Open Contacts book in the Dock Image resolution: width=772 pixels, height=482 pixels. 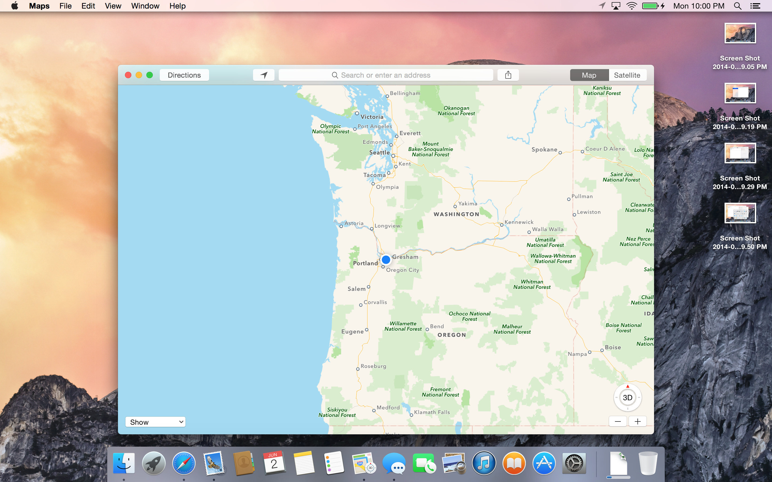pos(244,463)
